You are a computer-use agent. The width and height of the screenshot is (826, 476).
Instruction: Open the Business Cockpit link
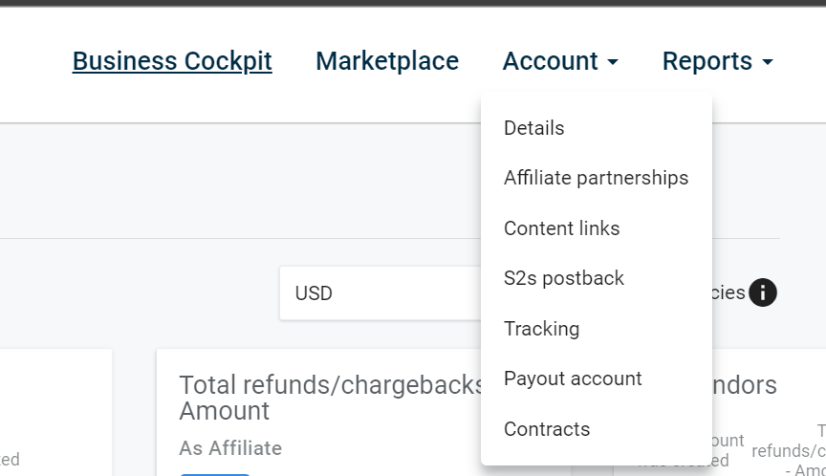172,61
